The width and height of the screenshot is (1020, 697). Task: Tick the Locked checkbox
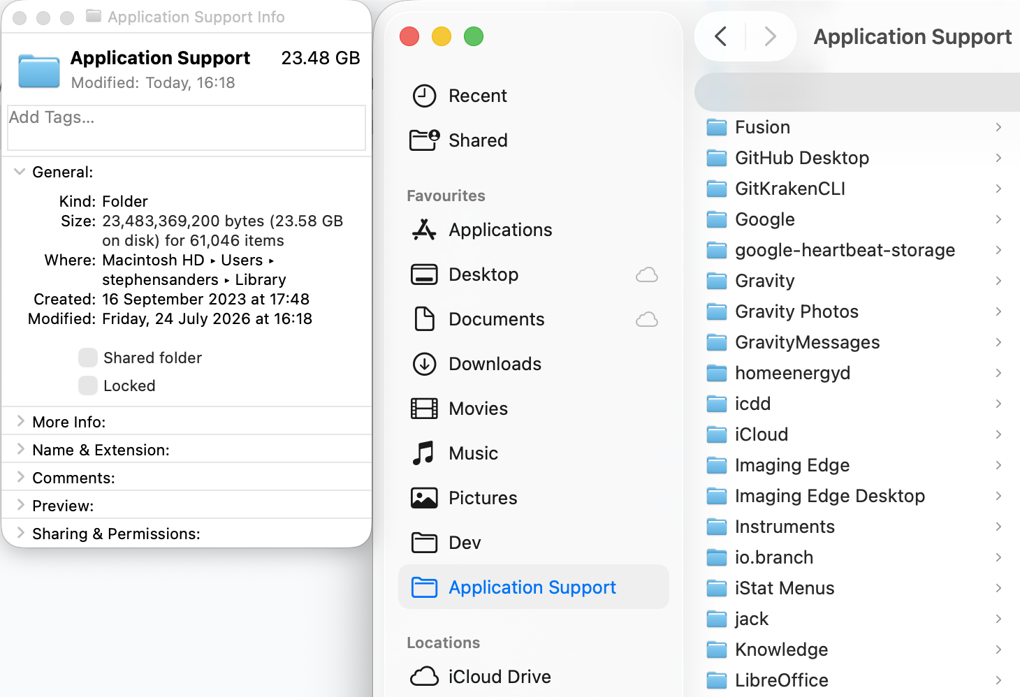pyautogui.click(x=88, y=386)
